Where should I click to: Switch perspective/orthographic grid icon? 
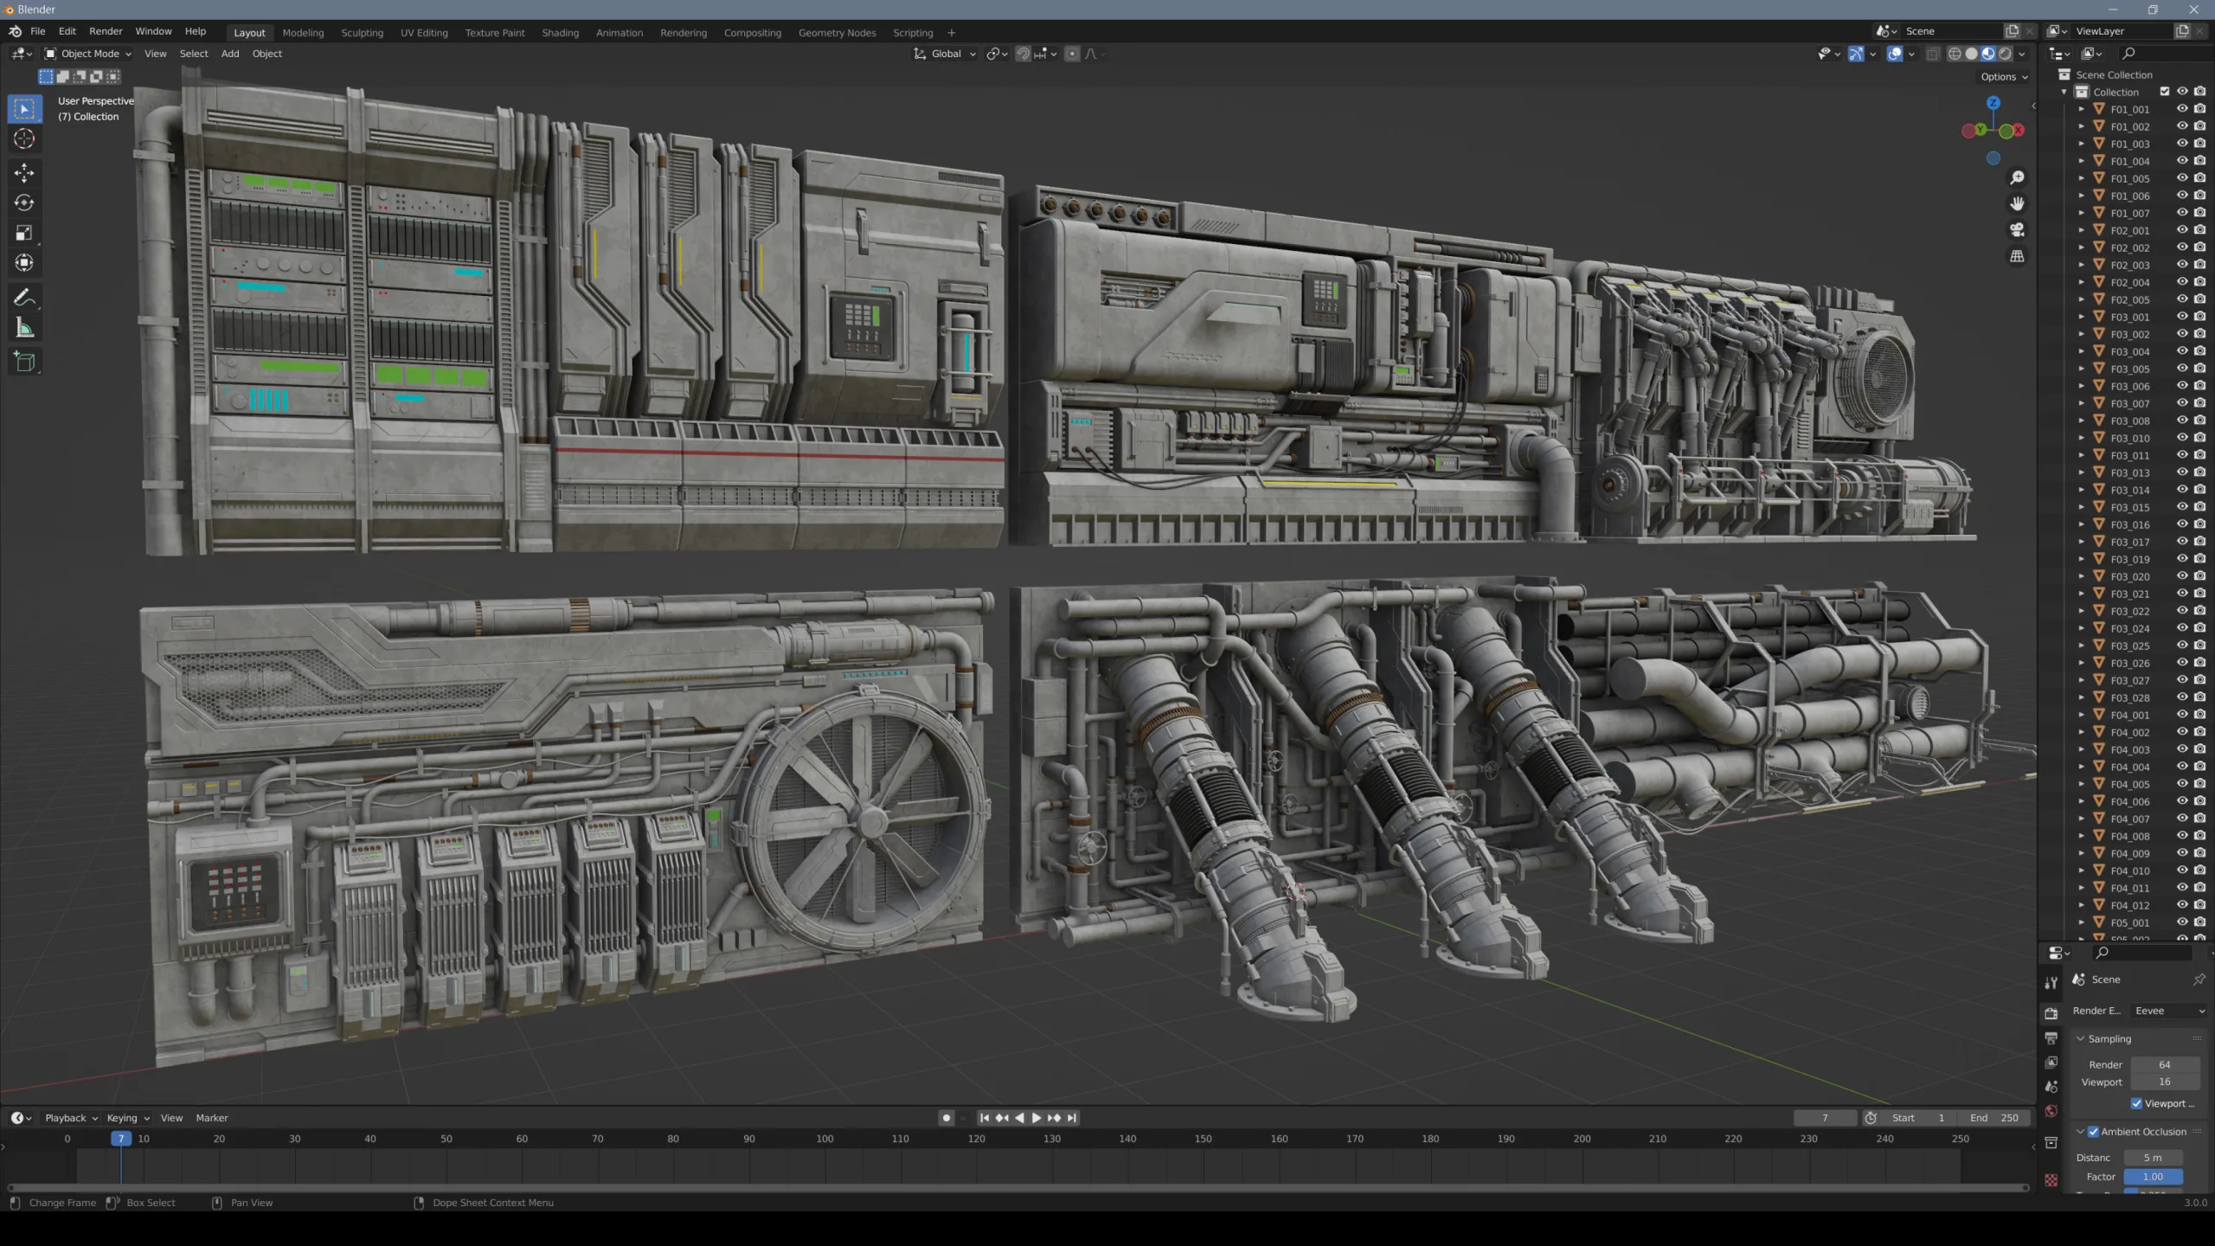[x=2017, y=256]
